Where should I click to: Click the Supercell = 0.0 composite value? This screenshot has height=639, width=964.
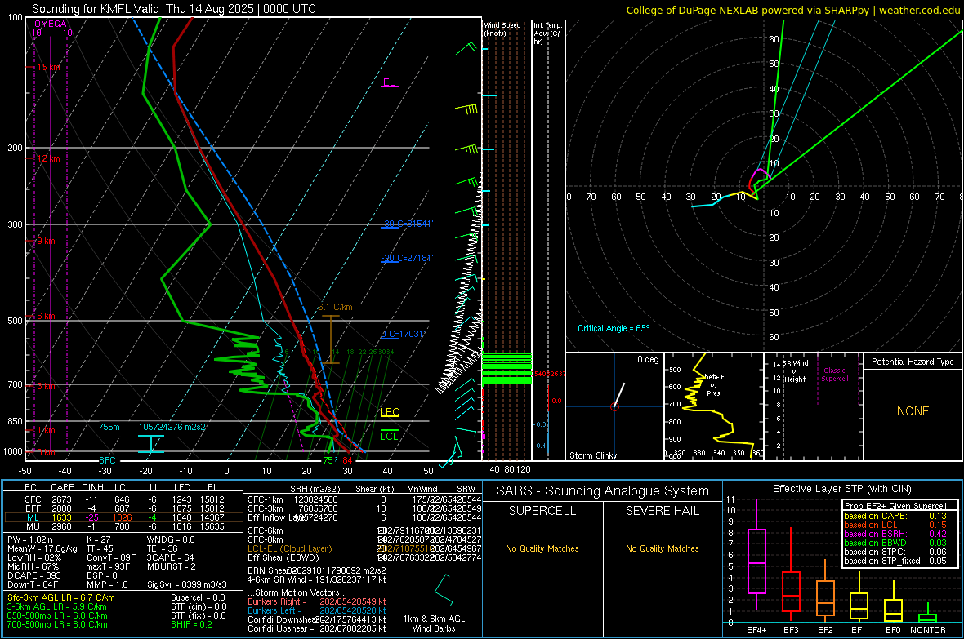(x=198, y=597)
